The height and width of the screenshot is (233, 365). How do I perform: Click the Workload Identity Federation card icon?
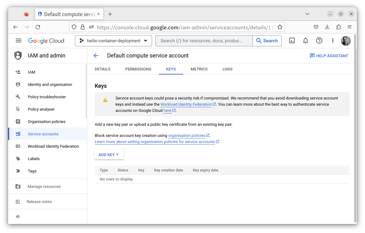[x=18, y=146]
